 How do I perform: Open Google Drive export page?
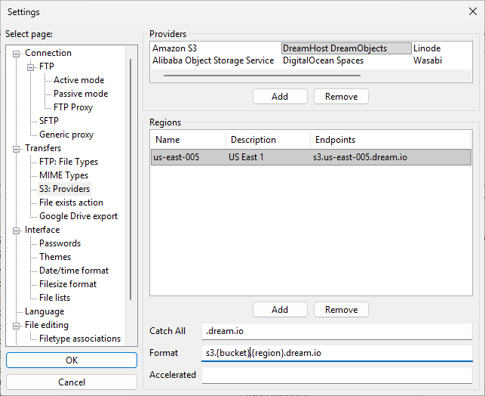tap(78, 216)
